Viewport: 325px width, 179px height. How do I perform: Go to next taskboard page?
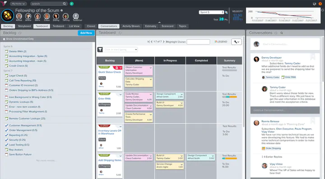click(x=164, y=41)
